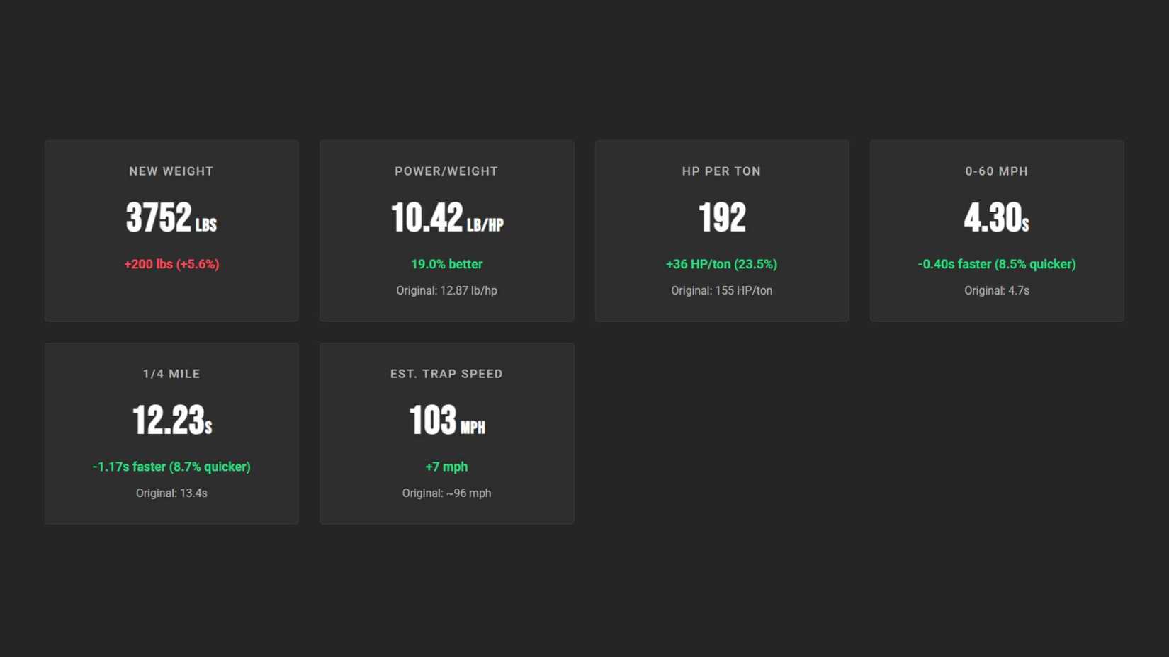Viewport: 1169px width, 657px height.
Task: Click the +36 HP/ton (23.5%) text
Action: pos(721,264)
